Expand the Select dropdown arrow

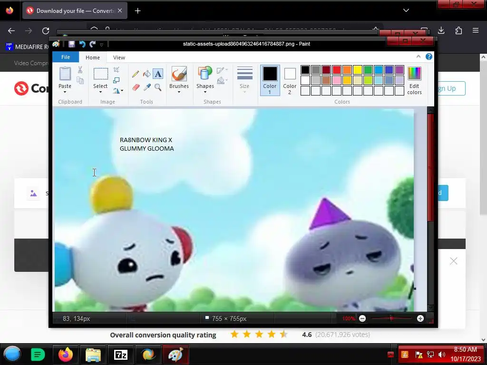(100, 92)
